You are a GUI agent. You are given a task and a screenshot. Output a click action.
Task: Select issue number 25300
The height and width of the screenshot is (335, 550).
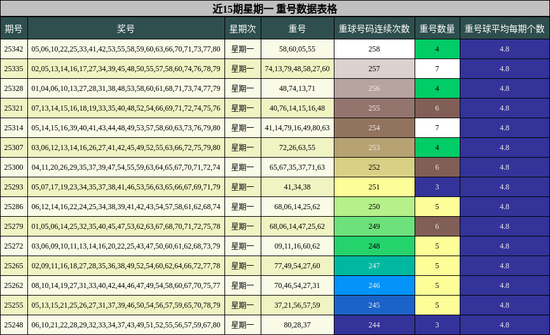[x=14, y=167]
